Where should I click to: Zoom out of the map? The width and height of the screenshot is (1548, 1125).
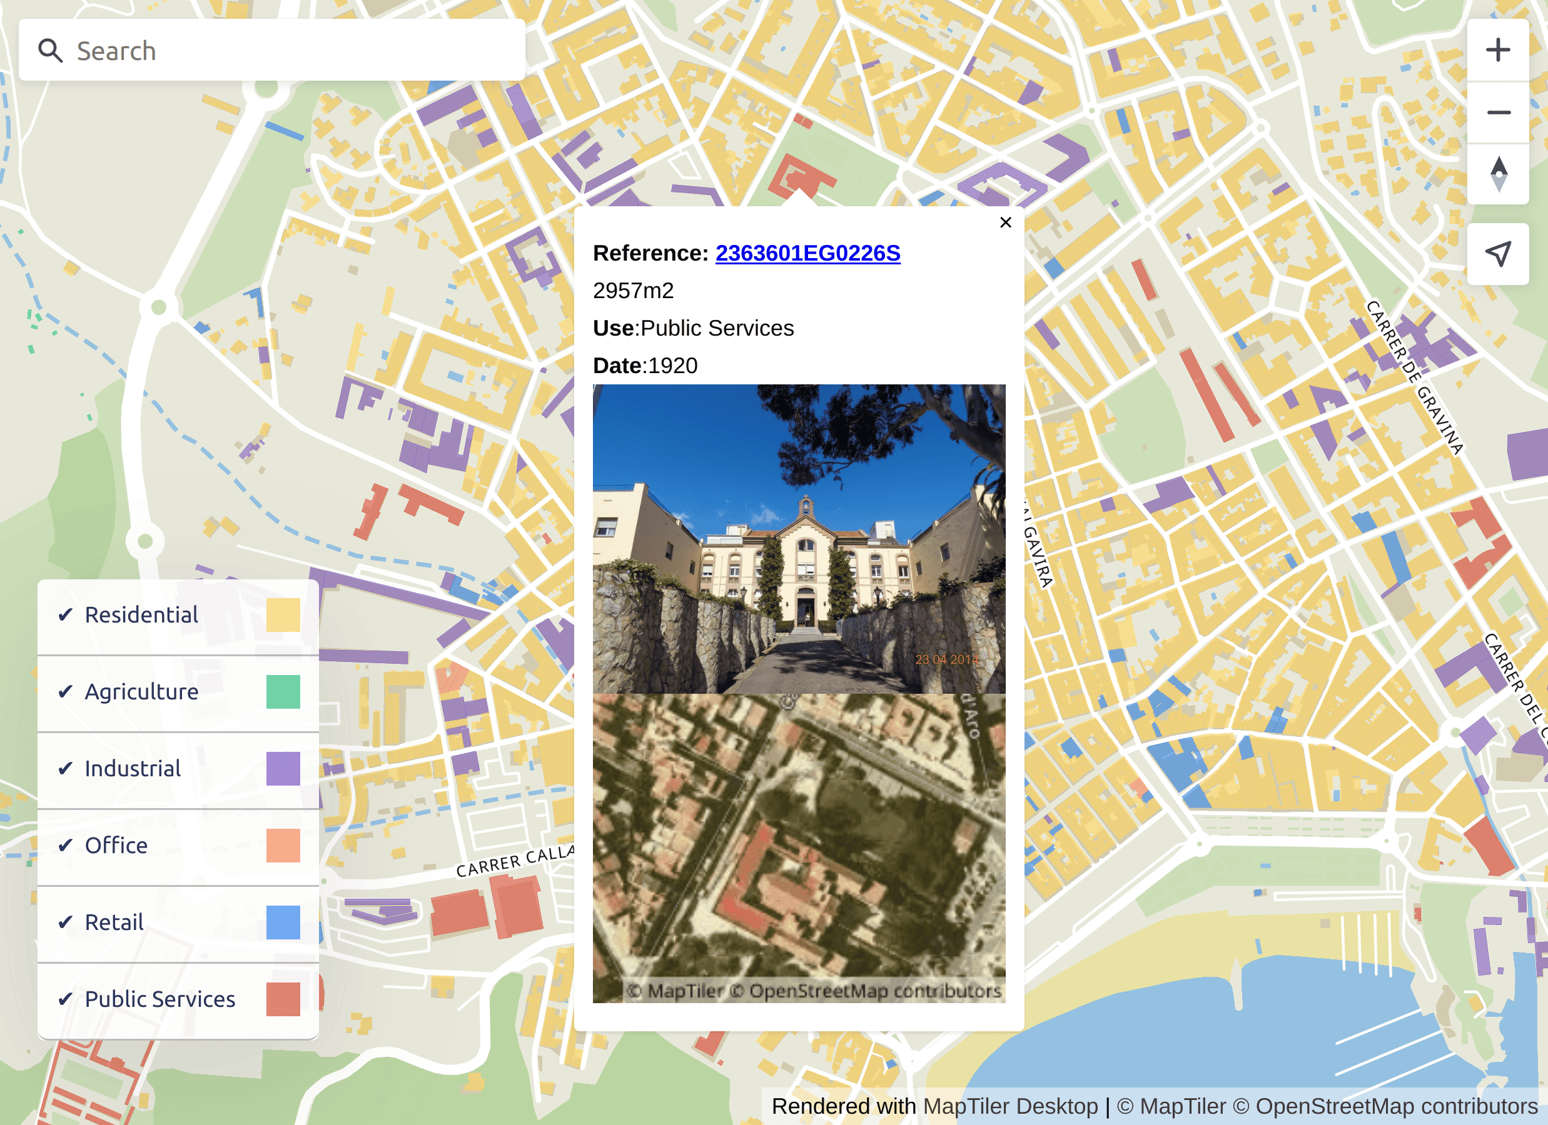pyautogui.click(x=1499, y=112)
